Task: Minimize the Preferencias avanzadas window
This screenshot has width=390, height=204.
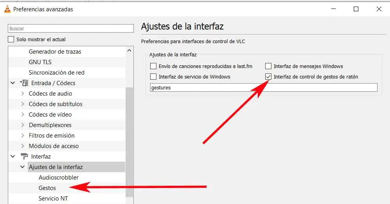Action: pyautogui.click(x=333, y=9)
